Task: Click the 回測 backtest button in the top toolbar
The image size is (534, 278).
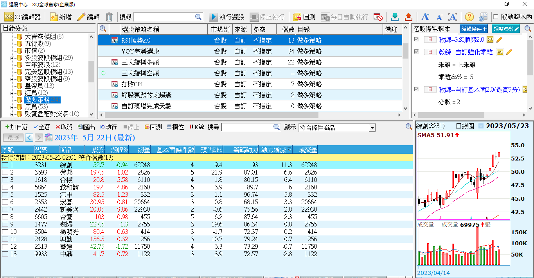Action: coord(304,17)
